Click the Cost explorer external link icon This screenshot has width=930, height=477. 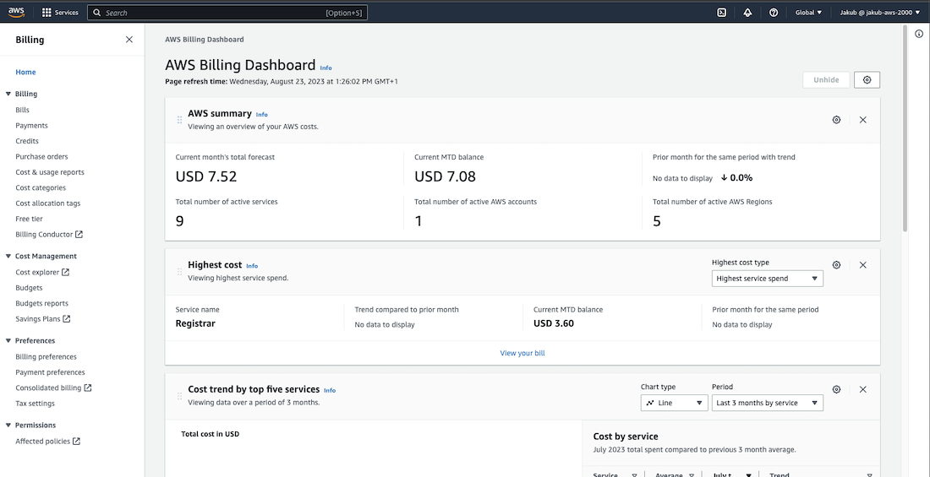coord(66,272)
